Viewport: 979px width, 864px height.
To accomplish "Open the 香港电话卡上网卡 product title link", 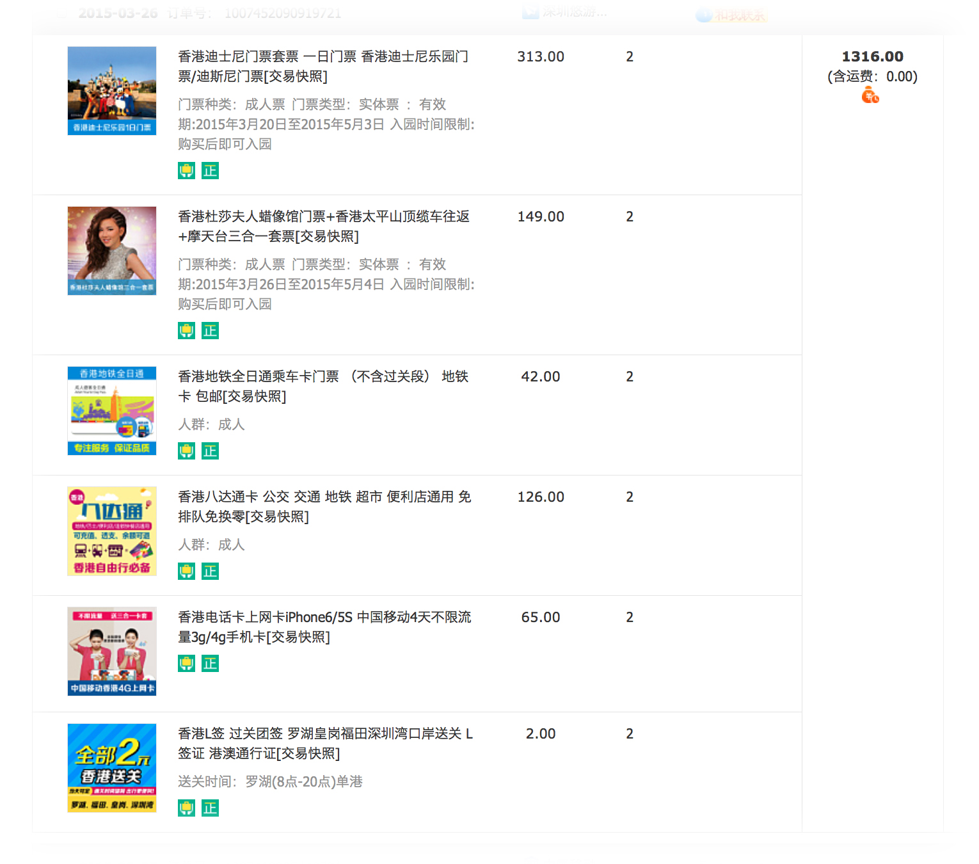I will [323, 627].
